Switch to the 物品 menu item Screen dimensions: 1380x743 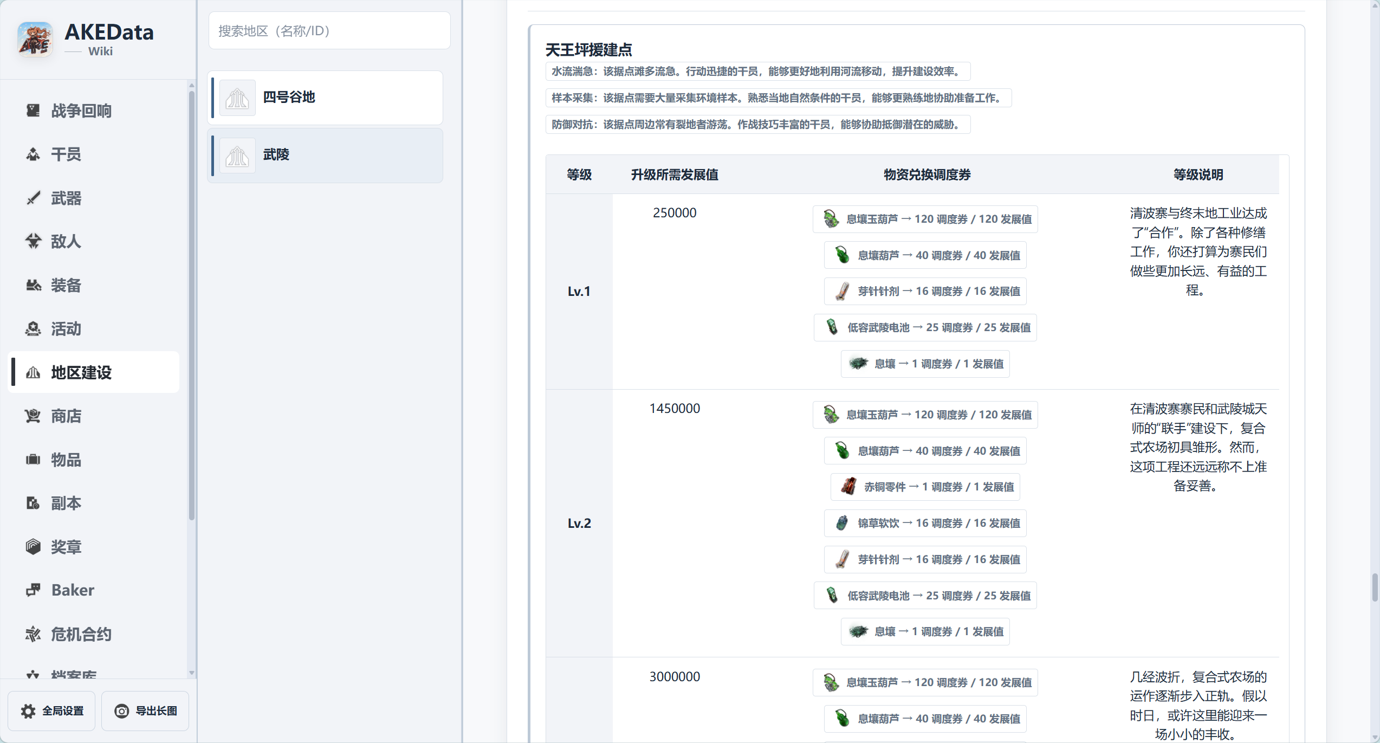94,460
